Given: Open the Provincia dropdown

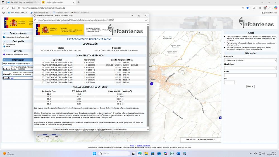Looking at the screenshot, I should [x=250, y=60].
